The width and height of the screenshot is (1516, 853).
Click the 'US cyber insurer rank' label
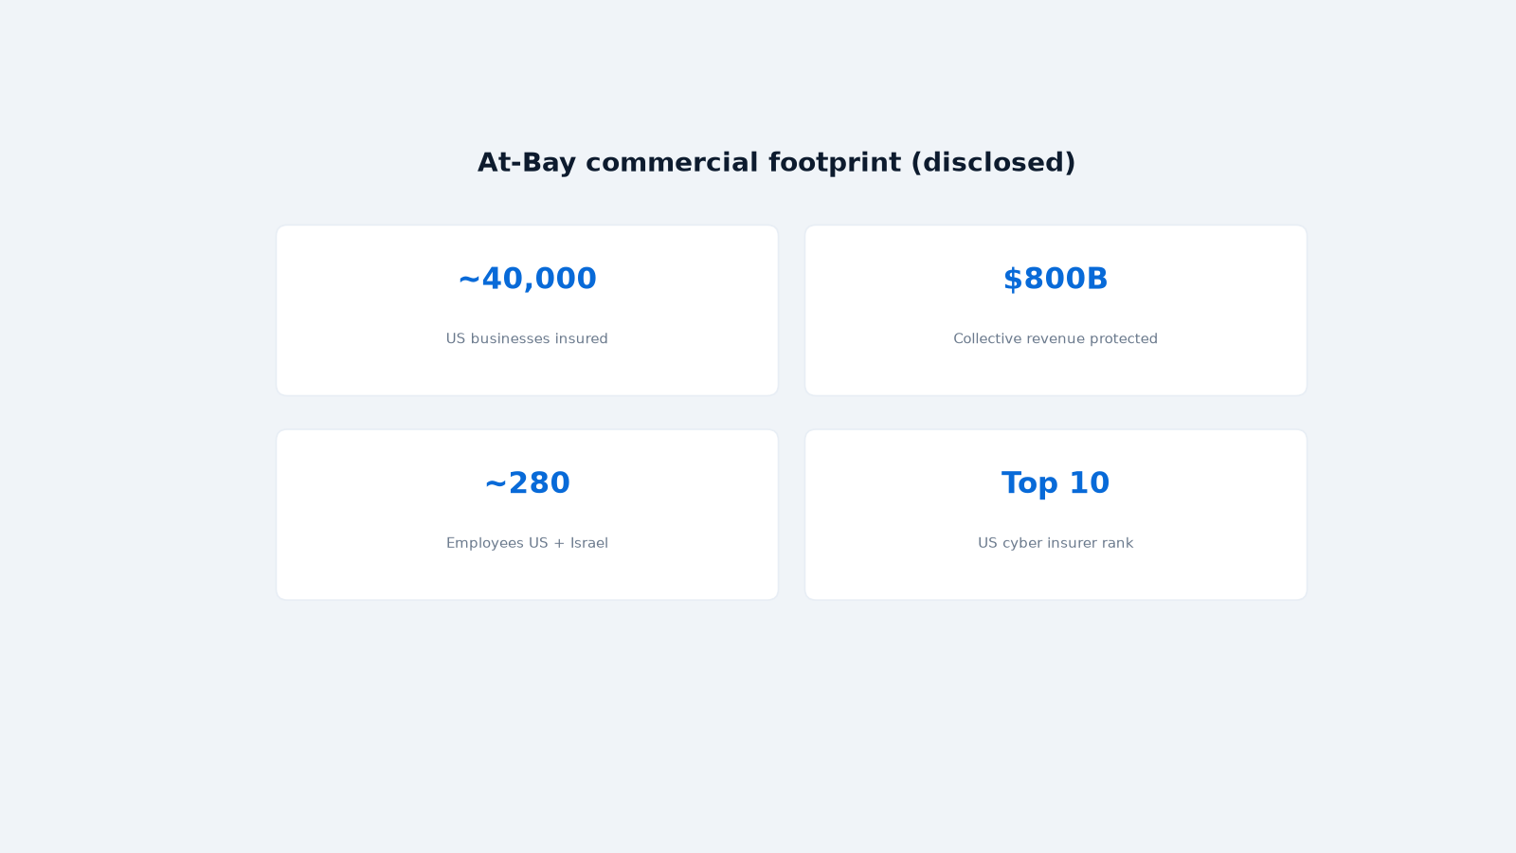point(1056,543)
